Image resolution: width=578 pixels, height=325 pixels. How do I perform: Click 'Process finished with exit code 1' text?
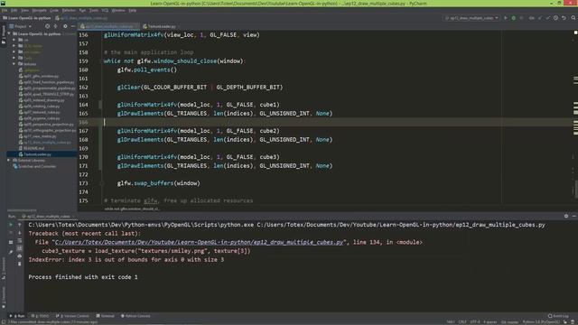click(83, 277)
